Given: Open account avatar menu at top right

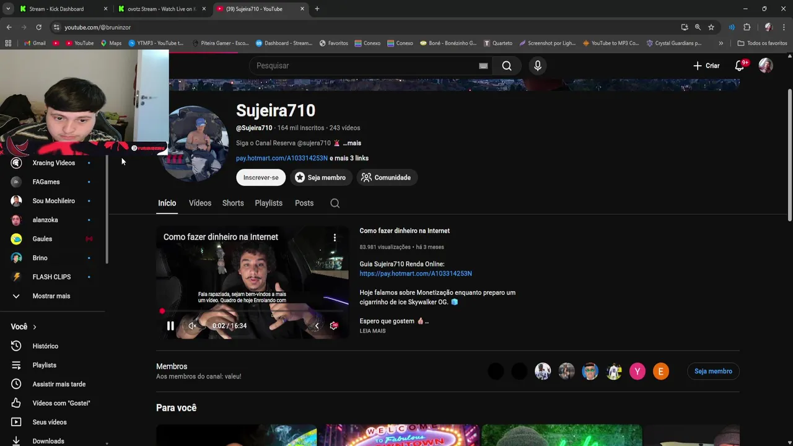Looking at the screenshot, I should [766, 66].
